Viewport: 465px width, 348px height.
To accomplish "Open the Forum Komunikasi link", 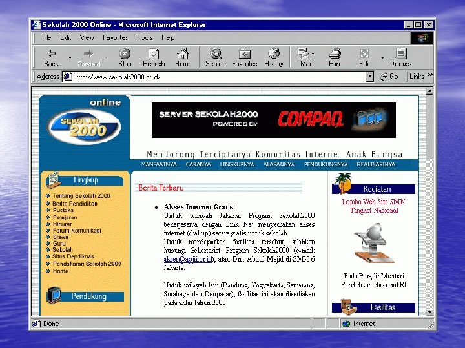I will pos(77,231).
